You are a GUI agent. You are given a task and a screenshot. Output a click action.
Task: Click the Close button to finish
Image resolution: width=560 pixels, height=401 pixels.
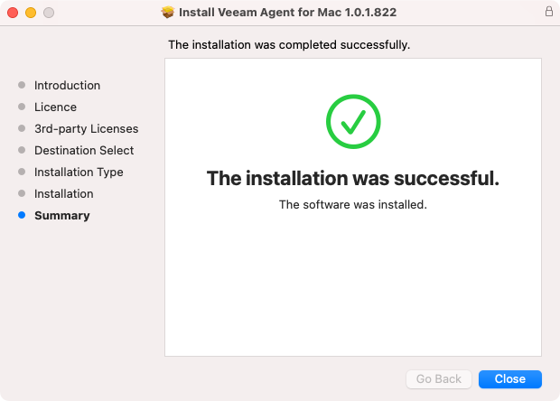pyautogui.click(x=509, y=378)
